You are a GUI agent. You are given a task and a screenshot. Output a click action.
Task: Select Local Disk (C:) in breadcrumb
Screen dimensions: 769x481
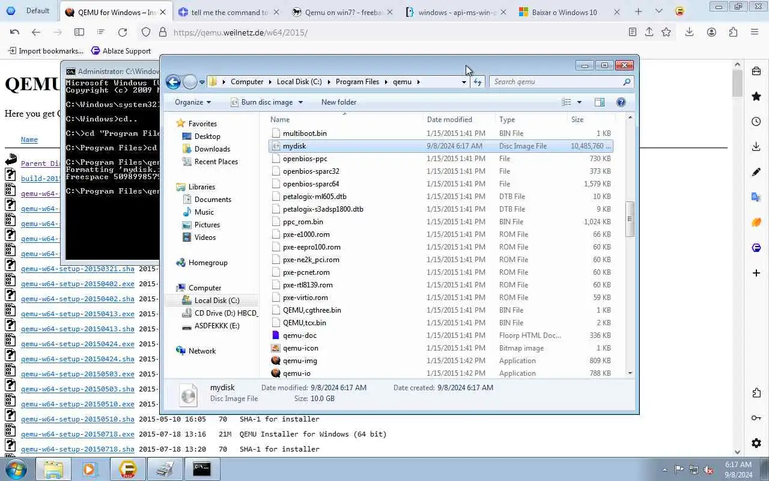[x=299, y=82]
